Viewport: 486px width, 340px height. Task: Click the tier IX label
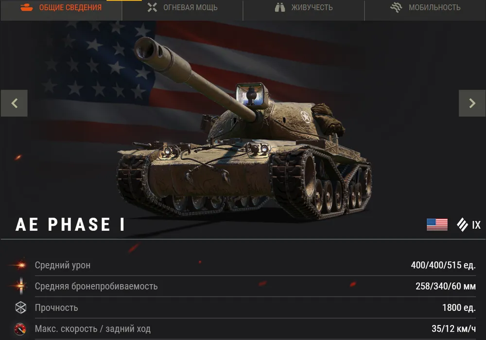476,225
